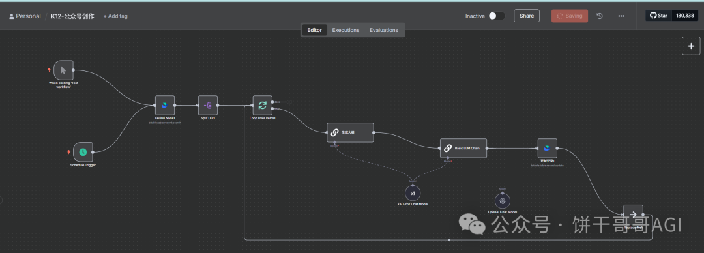Select the Schedule Trigger clock node
Screen dimensions: 704x253
point(83,152)
